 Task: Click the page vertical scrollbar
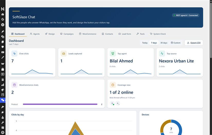[211, 30]
